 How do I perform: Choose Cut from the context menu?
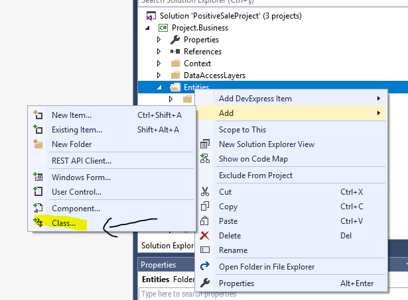[x=291, y=192]
